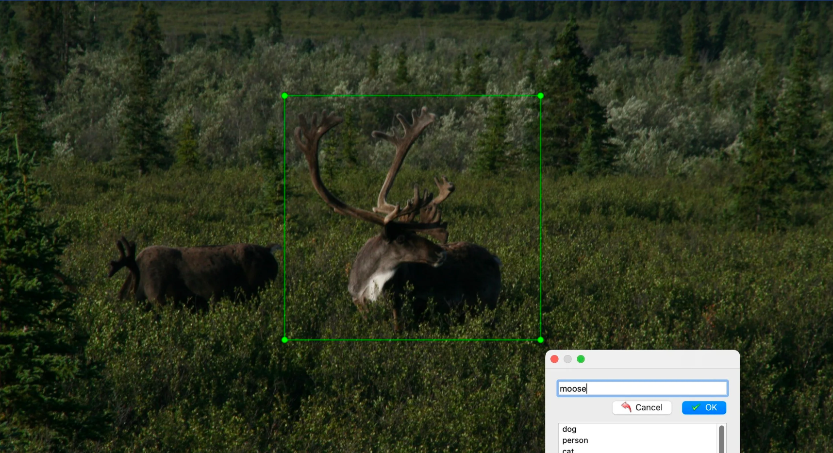
Task: Close the label dialog with red button
Action: [x=554, y=359]
